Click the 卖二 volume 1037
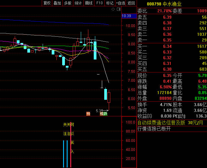 pyautogui.click(x=202, y=34)
